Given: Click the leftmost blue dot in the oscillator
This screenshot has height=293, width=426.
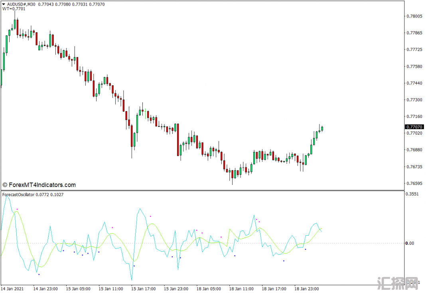Looking at the screenshot, I should point(39,274).
